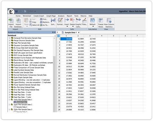Expand the Delete cells dropdown arrow

point(73,27)
